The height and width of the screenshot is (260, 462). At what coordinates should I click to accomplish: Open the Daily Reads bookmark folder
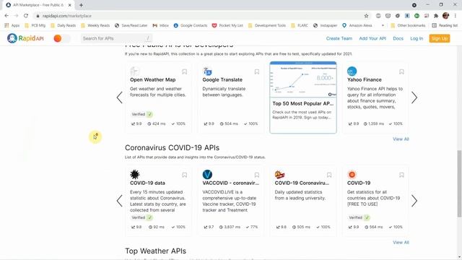[x=63, y=25]
